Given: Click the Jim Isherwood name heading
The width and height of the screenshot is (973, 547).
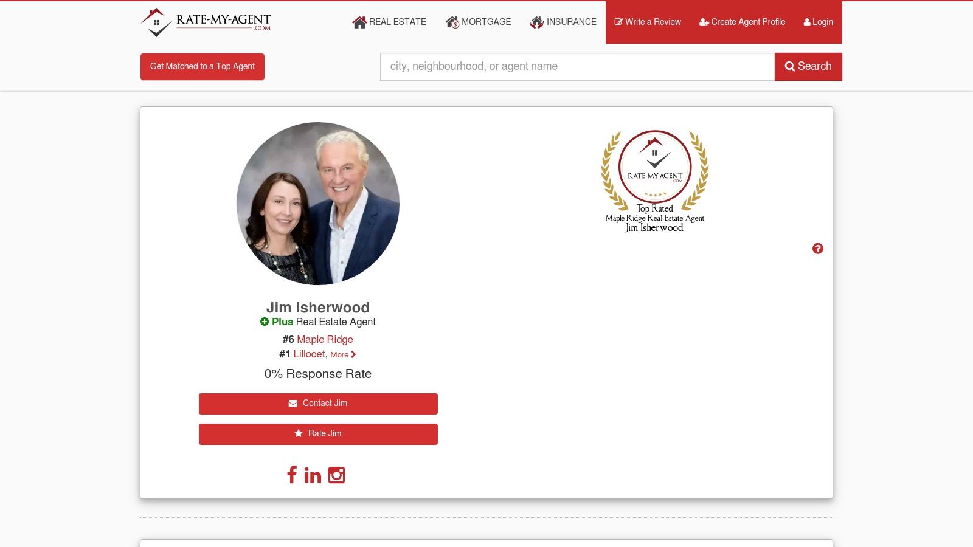Looking at the screenshot, I should coord(318,308).
